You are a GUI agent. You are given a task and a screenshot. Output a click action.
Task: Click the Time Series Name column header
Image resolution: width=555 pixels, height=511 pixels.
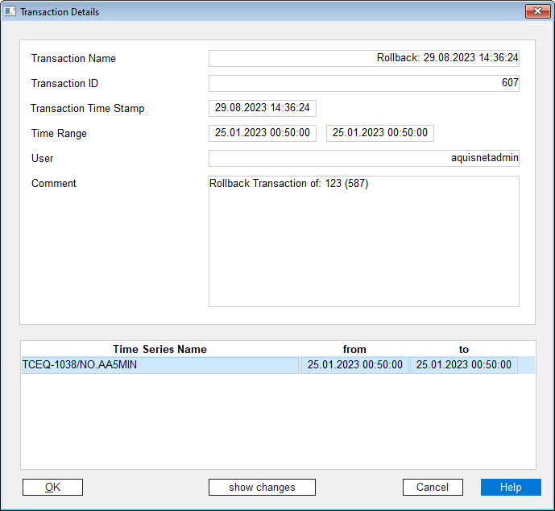pyautogui.click(x=159, y=350)
